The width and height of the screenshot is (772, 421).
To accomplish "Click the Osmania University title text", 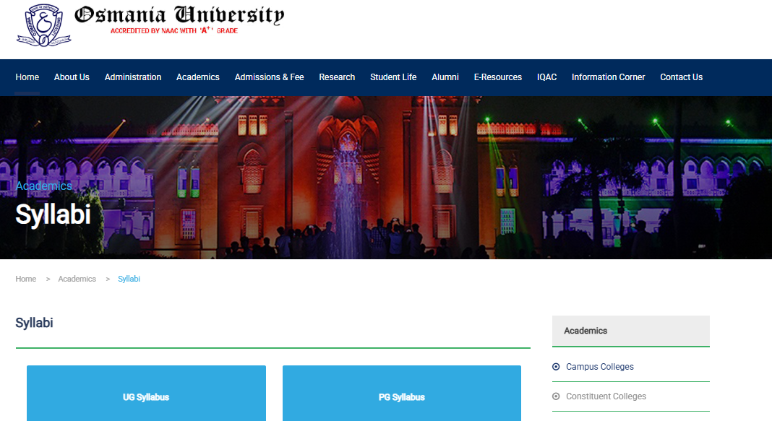I will pos(179,14).
